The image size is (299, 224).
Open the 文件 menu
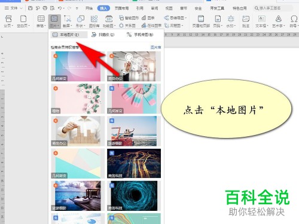[14, 8]
